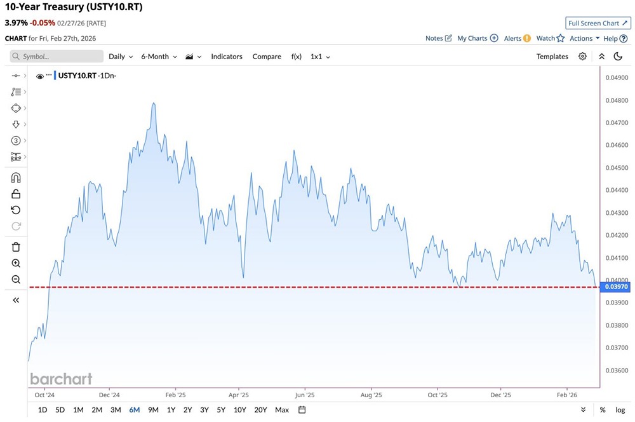Open chart settings with the gear icon
This screenshot has width=635, height=422.
tap(582, 57)
